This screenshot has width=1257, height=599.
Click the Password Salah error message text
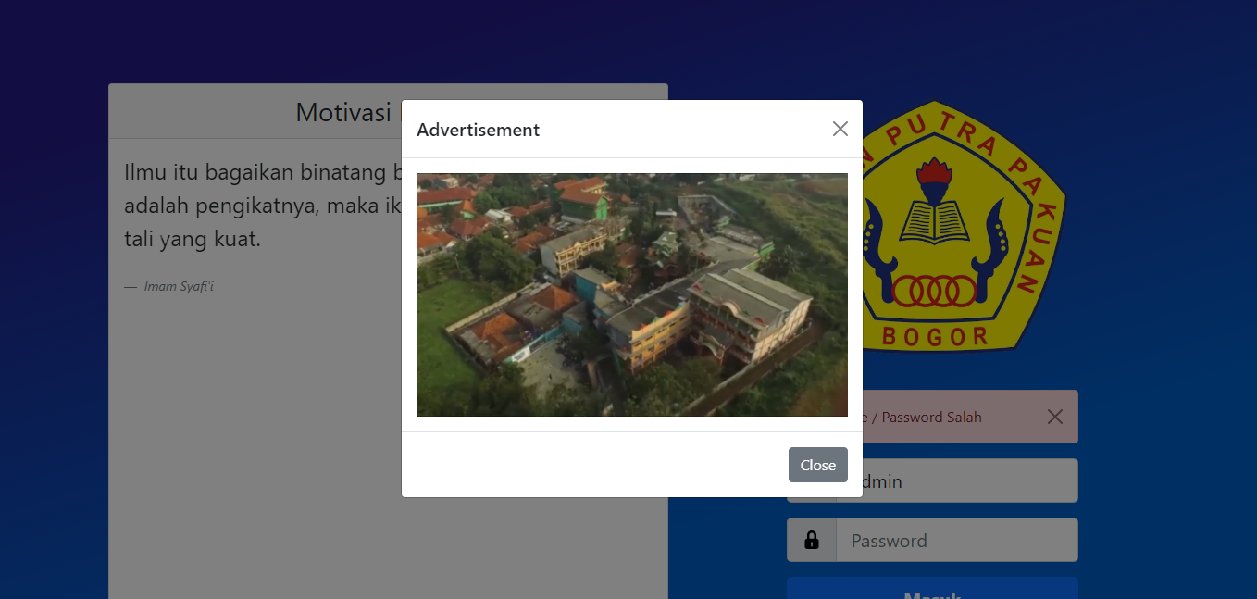pos(922,418)
